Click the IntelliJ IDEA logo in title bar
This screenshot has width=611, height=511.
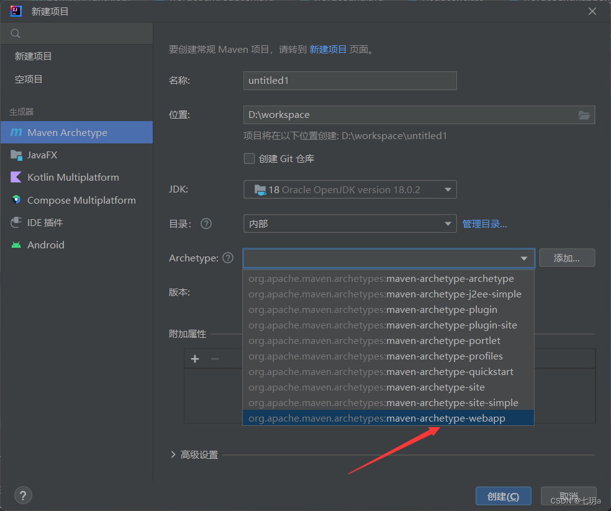[16, 11]
